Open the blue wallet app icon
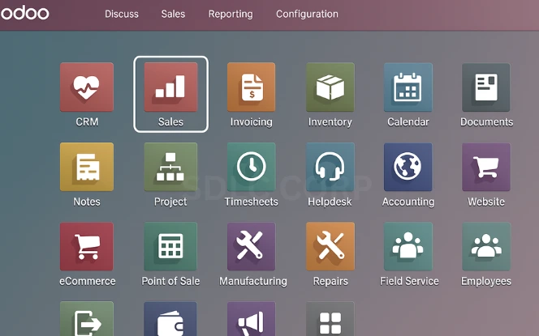The image size is (539, 336). pos(170,319)
